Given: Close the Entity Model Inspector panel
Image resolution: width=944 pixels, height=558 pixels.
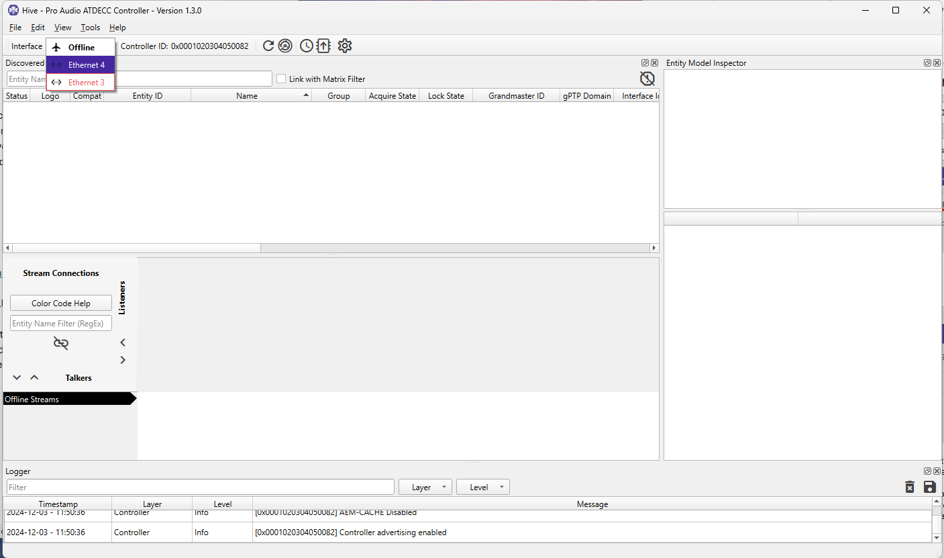Looking at the screenshot, I should tap(936, 62).
